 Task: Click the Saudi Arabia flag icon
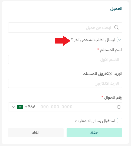tap(20, 107)
